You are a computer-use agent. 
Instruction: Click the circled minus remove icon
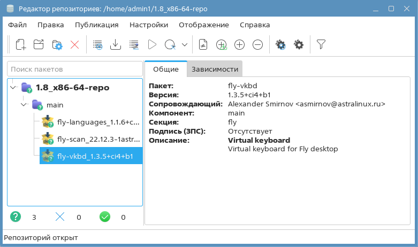click(257, 45)
